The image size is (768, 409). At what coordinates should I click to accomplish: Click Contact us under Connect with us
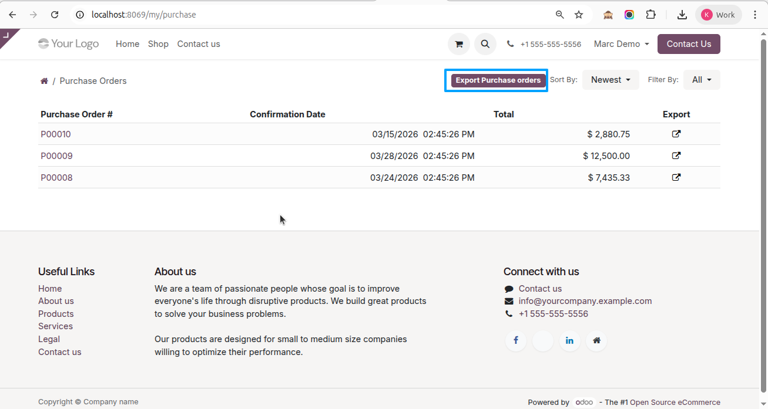[x=540, y=289]
